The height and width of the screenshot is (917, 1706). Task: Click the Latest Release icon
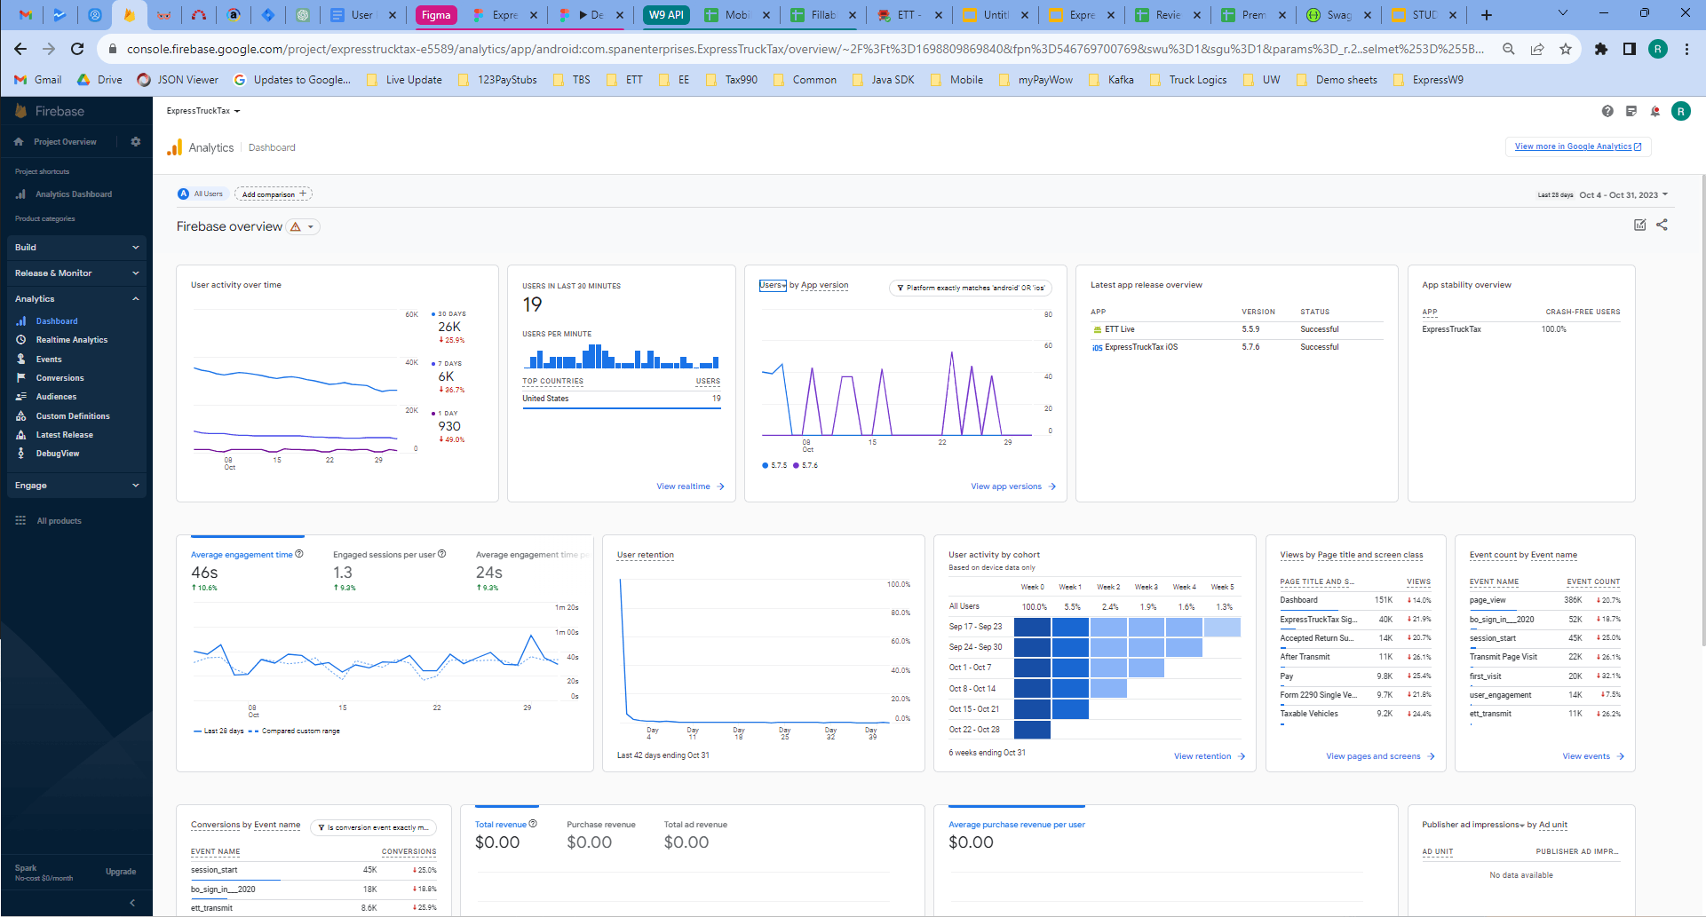pos(21,435)
